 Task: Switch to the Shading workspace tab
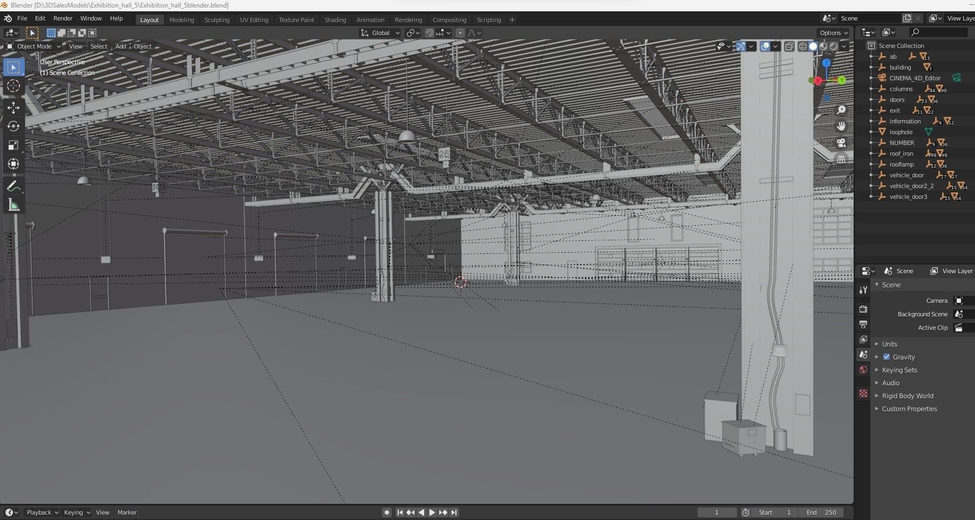335,20
